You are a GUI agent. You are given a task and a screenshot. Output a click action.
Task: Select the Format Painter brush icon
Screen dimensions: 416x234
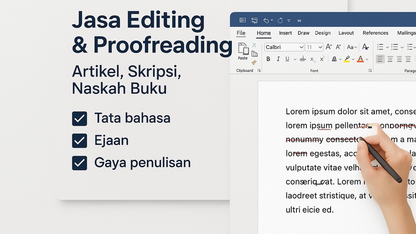254,62
